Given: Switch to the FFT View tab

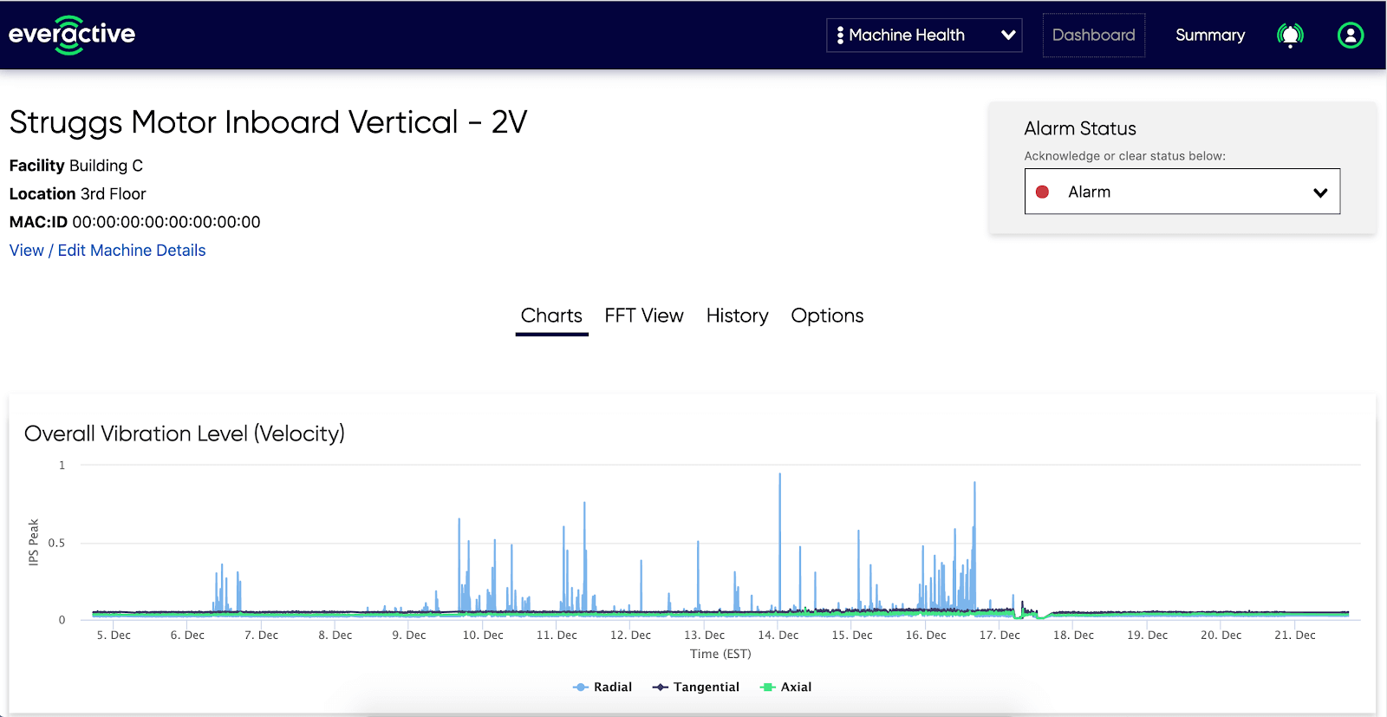Looking at the screenshot, I should 644,316.
